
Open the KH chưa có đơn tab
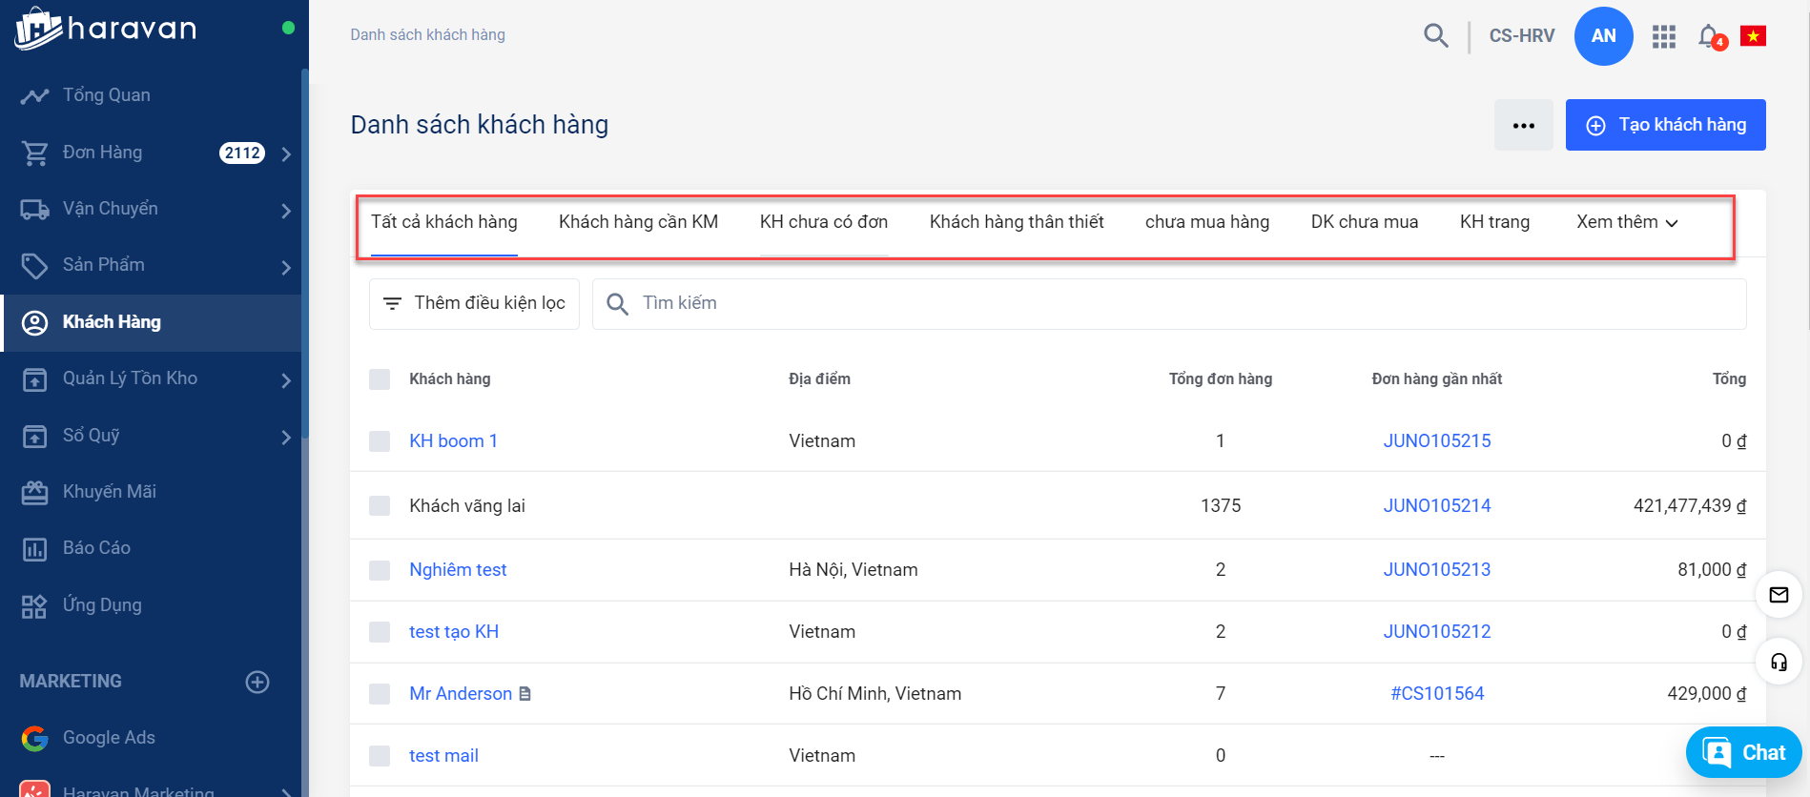tap(823, 222)
